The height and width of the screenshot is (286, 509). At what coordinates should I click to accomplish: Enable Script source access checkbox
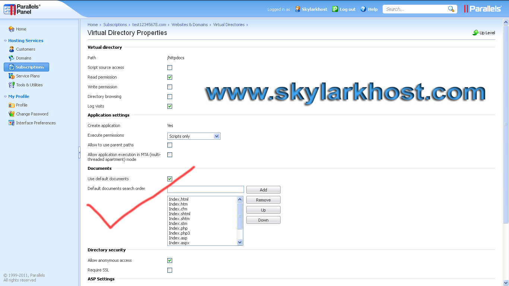tap(170, 67)
